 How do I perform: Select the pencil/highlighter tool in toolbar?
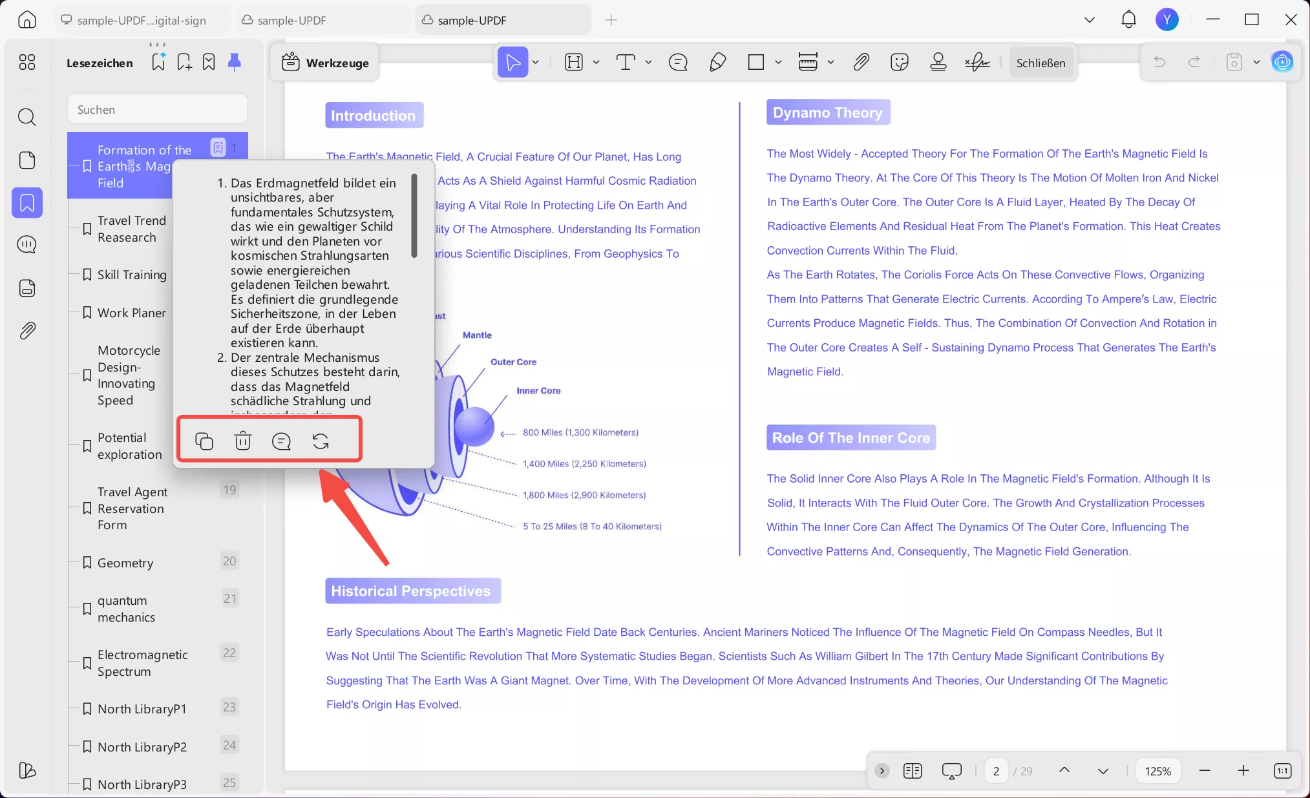click(x=717, y=62)
